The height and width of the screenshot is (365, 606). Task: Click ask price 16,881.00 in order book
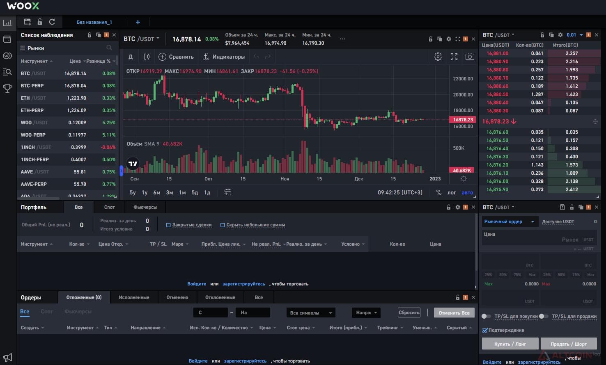(x=497, y=53)
